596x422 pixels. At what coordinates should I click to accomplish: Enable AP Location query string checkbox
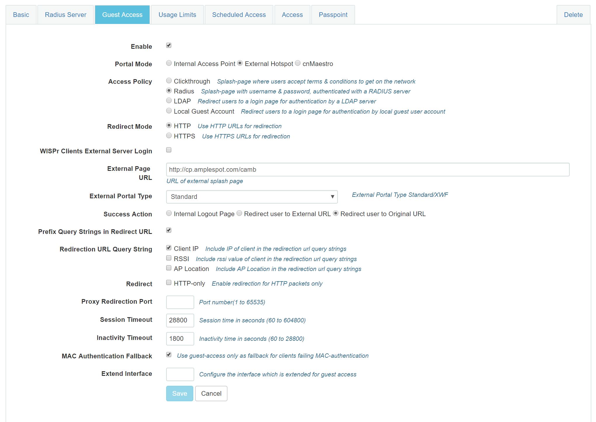click(x=169, y=268)
